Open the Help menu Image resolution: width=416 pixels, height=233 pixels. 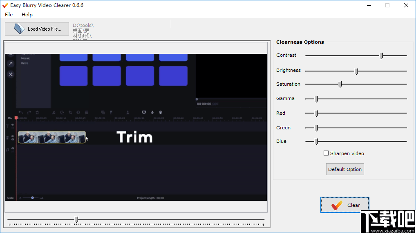tap(27, 15)
